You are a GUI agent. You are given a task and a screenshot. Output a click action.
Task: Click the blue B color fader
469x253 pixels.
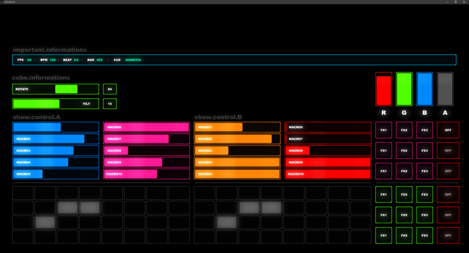[x=425, y=89]
